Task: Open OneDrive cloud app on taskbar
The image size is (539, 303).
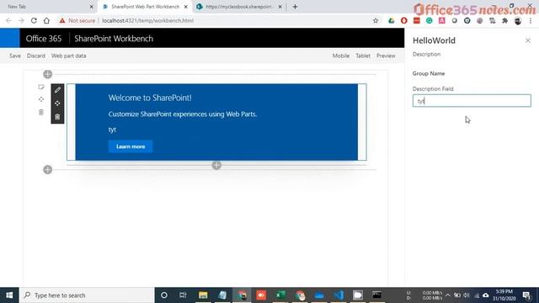Action: click(x=319, y=295)
